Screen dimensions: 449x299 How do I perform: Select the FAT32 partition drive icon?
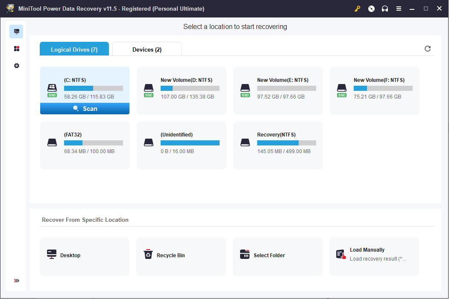(x=52, y=142)
